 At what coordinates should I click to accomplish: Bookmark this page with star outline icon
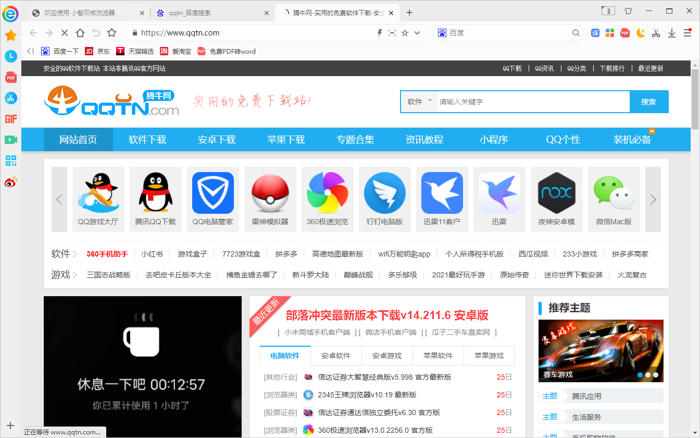(111, 33)
